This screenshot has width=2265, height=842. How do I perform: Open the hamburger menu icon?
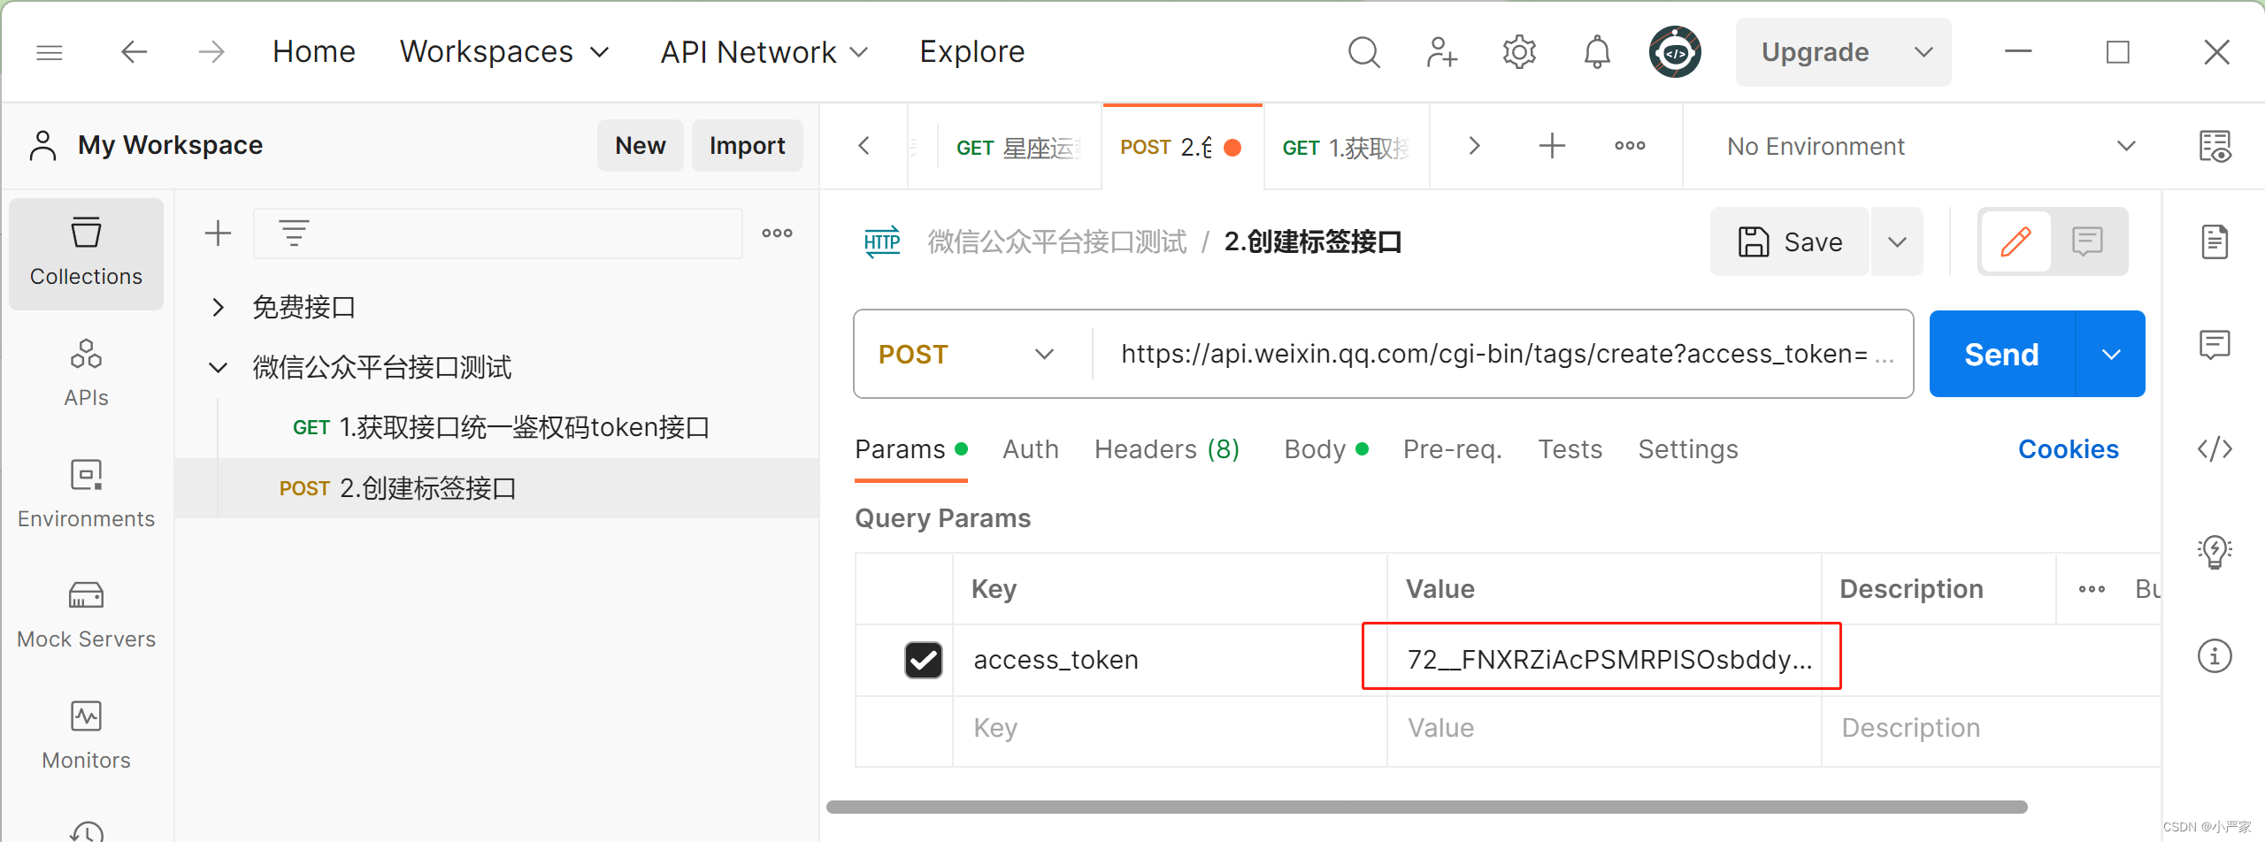point(50,53)
